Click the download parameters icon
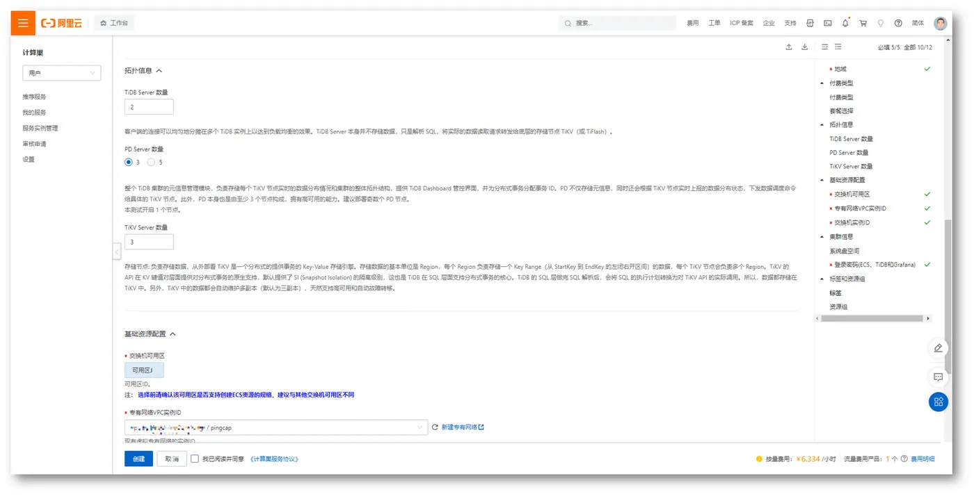 point(805,47)
